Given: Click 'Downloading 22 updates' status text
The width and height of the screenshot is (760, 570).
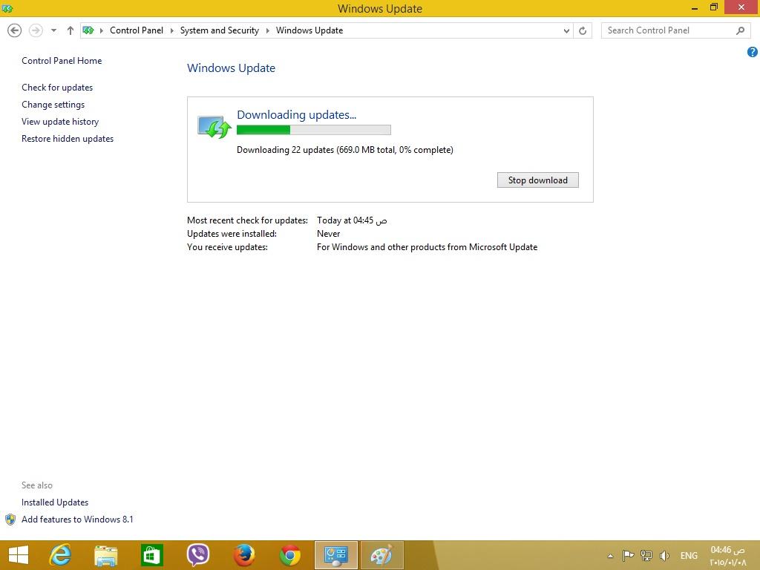Looking at the screenshot, I should tap(344, 150).
